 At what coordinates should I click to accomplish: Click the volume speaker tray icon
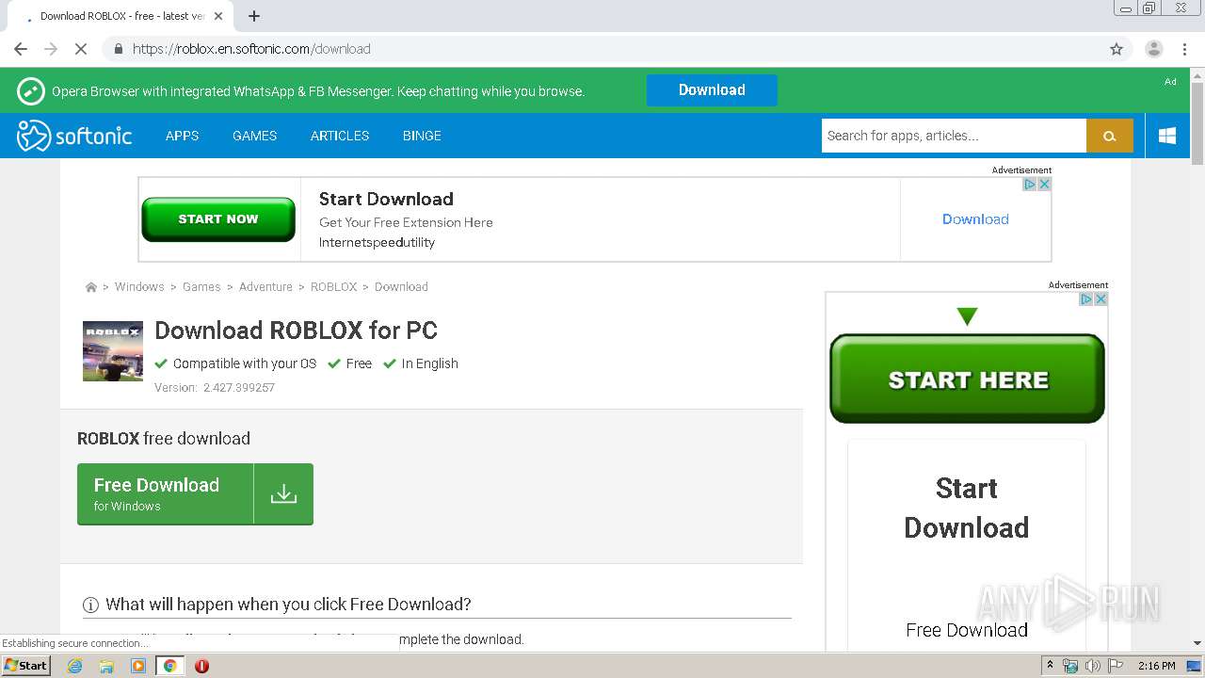pyautogui.click(x=1092, y=666)
